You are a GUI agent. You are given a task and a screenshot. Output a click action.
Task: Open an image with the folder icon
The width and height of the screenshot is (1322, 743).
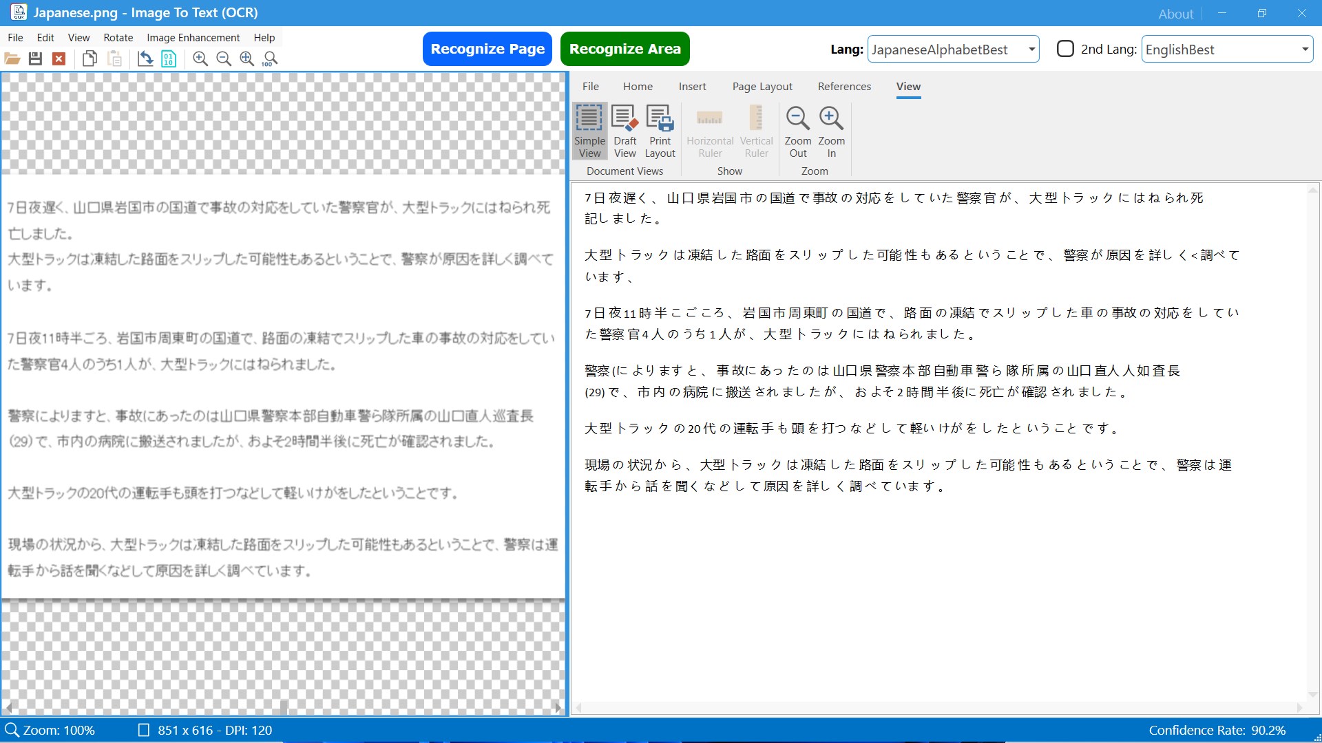(x=12, y=58)
